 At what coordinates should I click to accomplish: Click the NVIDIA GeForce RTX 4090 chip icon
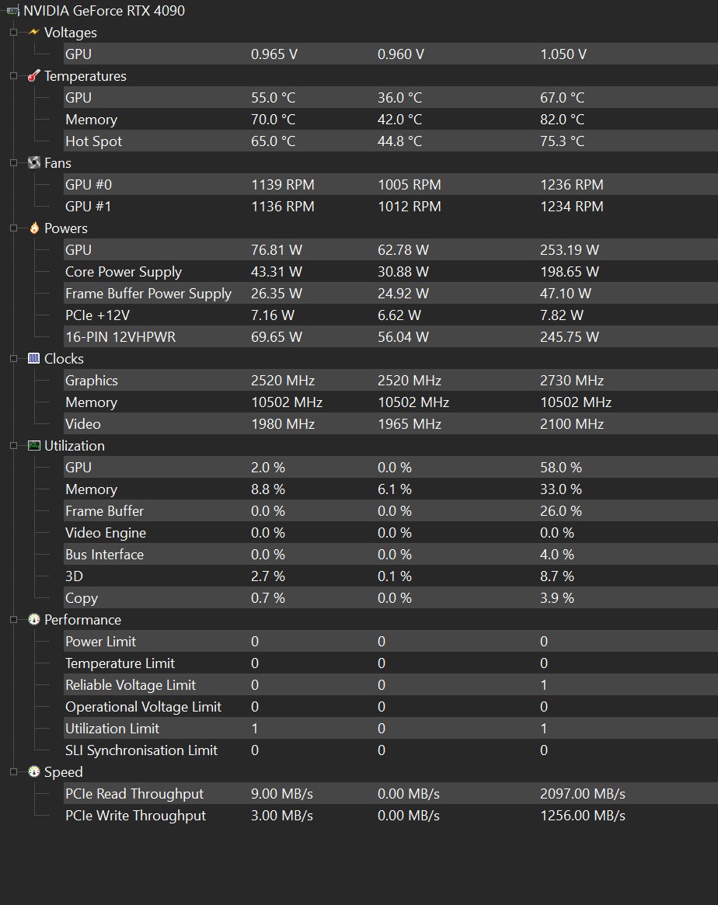pyautogui.click(x=12, y=11)
